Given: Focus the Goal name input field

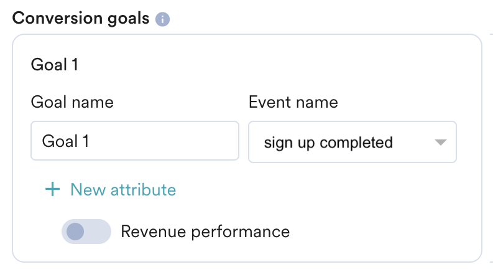Looking at the screenshot, I should pos(134,142).
